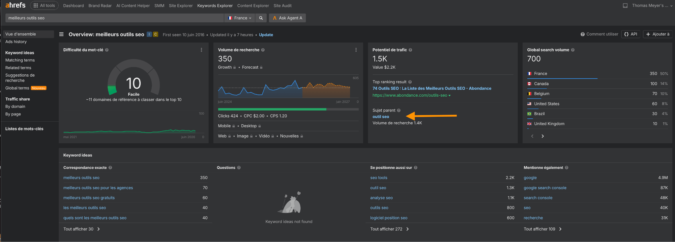Open three-dot menu on Difficulté card

pos(201,50)
